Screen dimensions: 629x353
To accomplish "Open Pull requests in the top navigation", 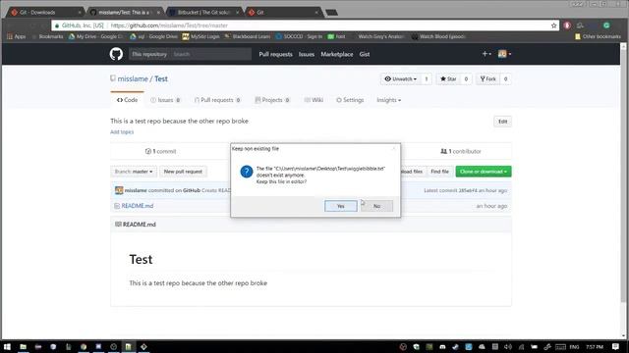I will coord(275,54).
